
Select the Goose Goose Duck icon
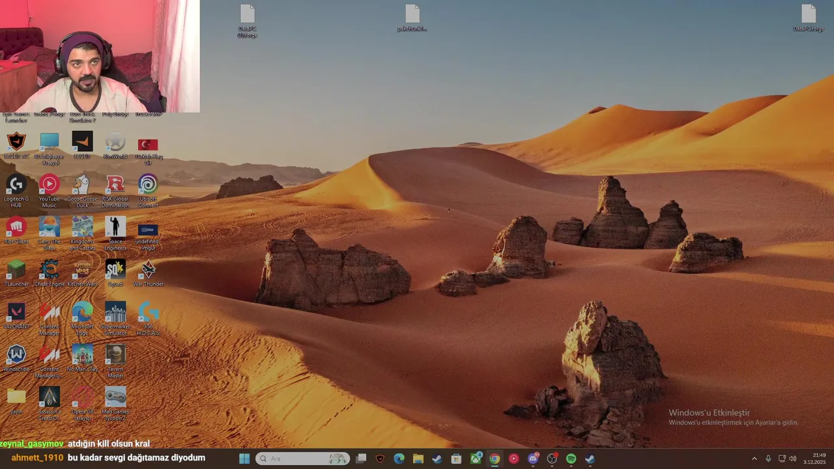[x=82, y=192]
